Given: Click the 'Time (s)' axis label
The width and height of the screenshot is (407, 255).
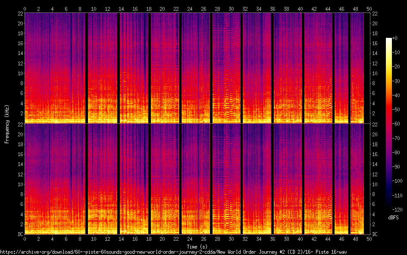Looking at the screenshot, I should click(x=195, y=246).
